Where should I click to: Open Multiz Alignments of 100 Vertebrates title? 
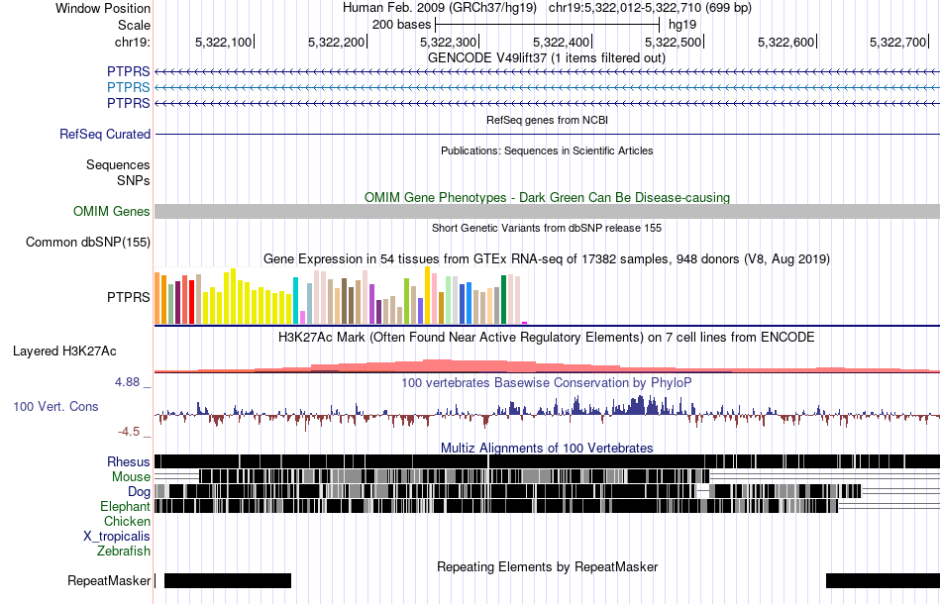tap(547, 449)
